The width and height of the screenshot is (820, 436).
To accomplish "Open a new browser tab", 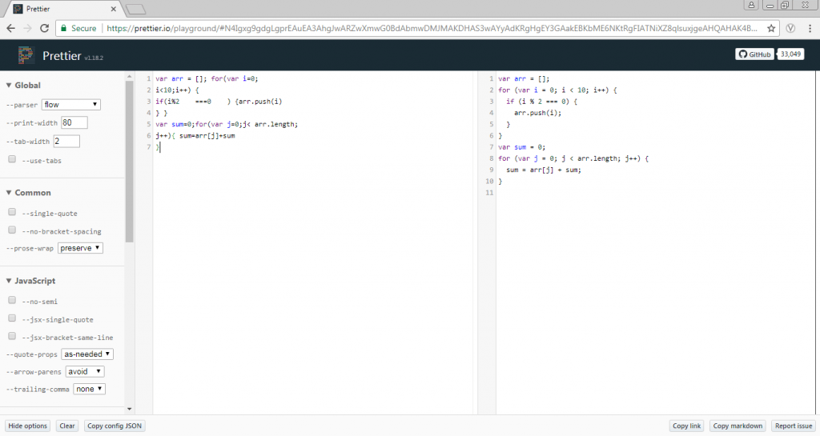I will pos(136,9).
